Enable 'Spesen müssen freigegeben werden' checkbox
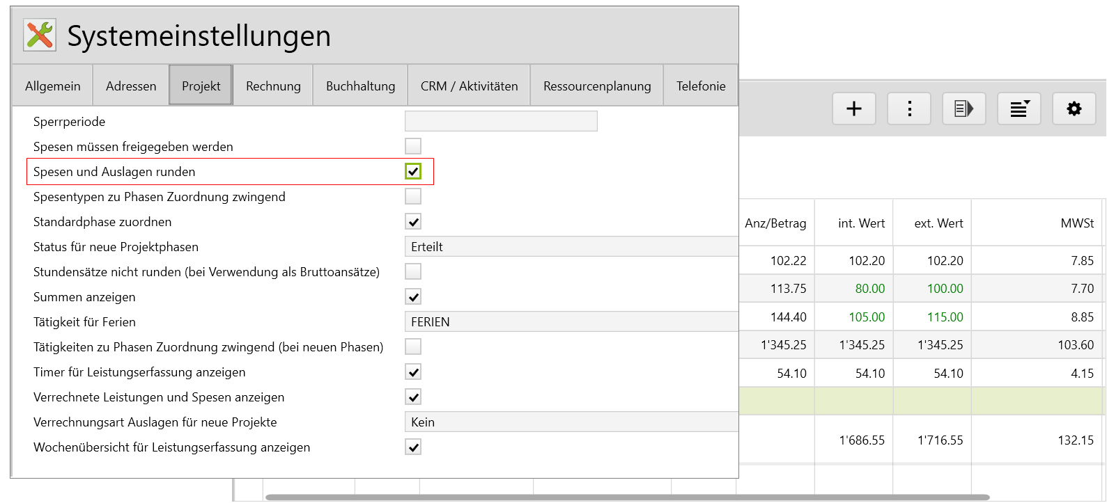Screen dimensions: 1107x503 413,146
